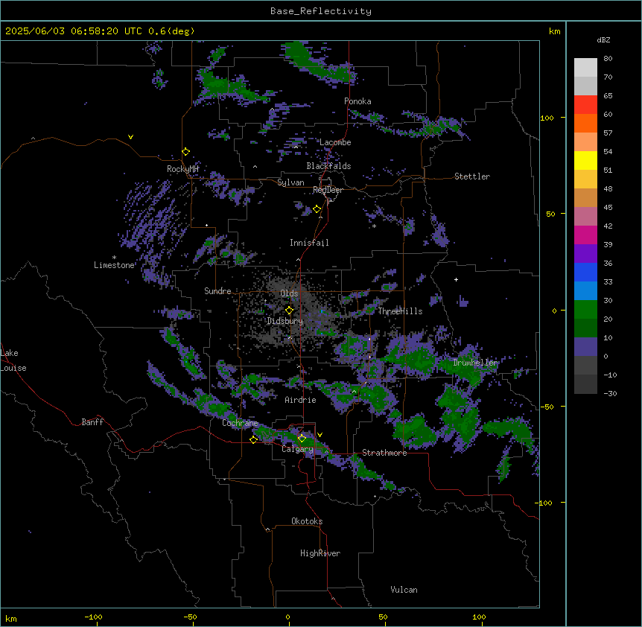Click the Okotoks city label
The height and width of the screenshot is (627, 642).
307,521
